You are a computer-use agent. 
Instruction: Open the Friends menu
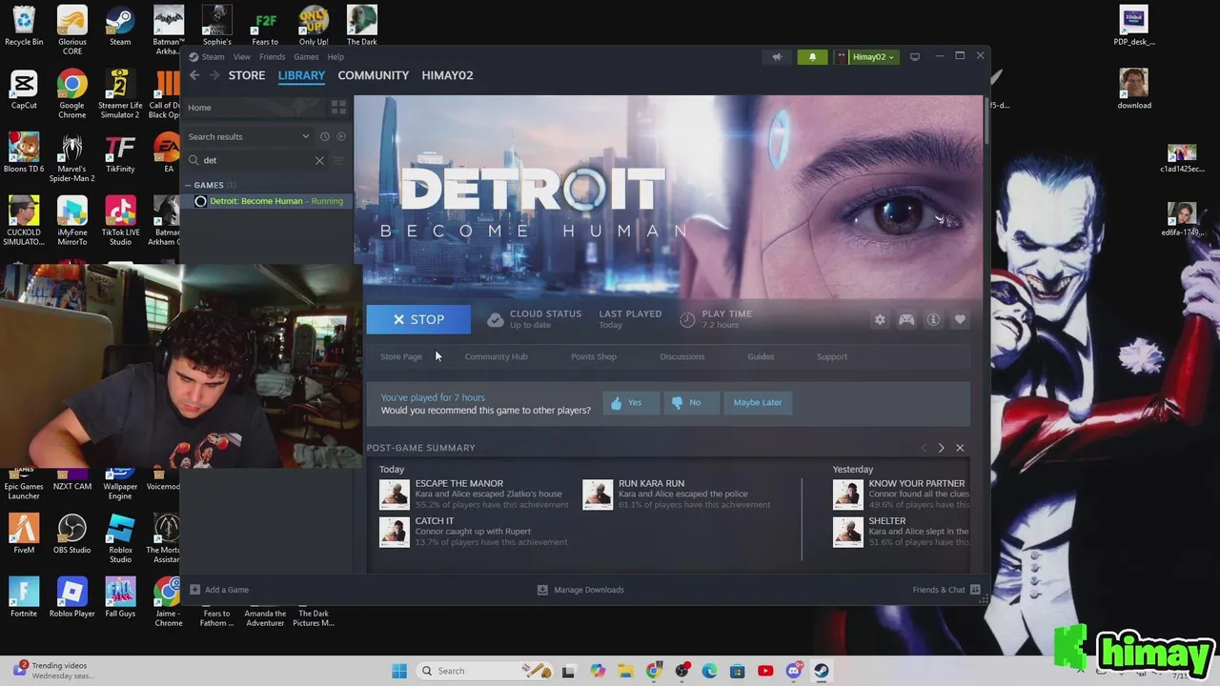click(272, 57)
